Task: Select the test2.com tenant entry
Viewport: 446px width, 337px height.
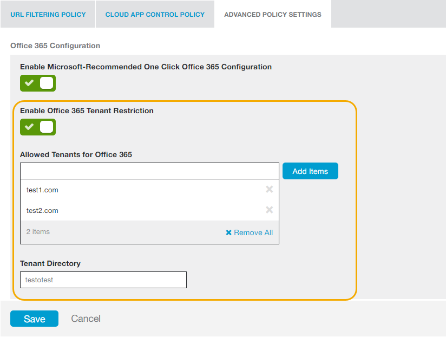Action: pos(42,210)
